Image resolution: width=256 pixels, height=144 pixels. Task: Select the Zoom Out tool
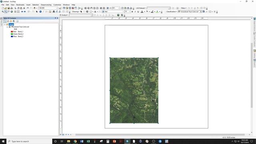(6, 12)
